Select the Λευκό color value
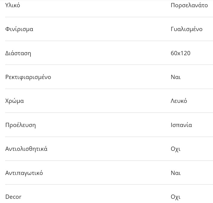The width and height of the screenshot is (213, 203). [x=179, y=101]
